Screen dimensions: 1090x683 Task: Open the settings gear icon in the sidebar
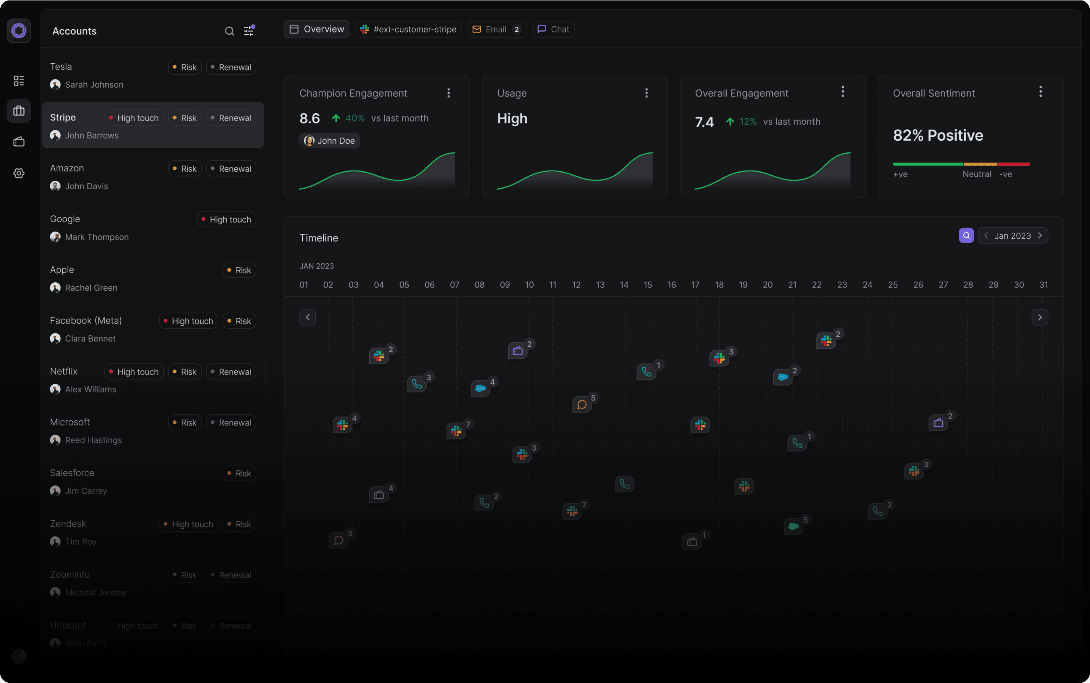(x=19, y=173)
